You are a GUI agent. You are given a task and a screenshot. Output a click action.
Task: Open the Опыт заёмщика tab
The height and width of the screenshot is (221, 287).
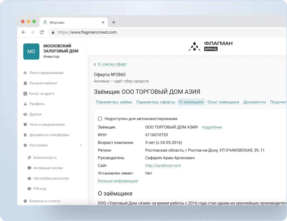[223, 102]
